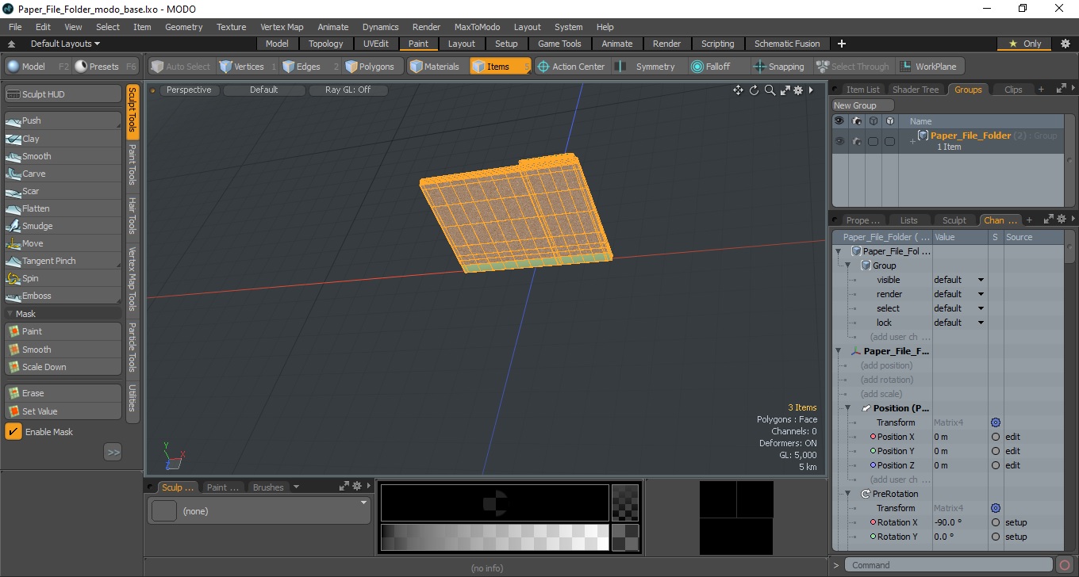The image size is (1079, 577).
Task: Click the checkered swatch beside black preview
Action: pos(625,502)
